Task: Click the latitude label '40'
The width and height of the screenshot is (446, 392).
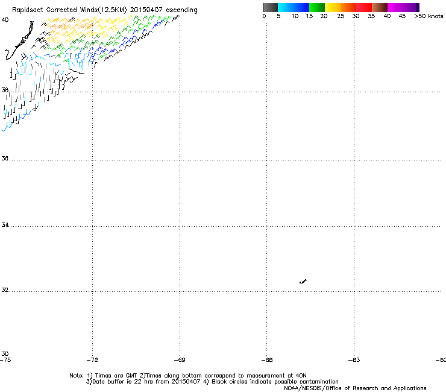Action: 5,20
